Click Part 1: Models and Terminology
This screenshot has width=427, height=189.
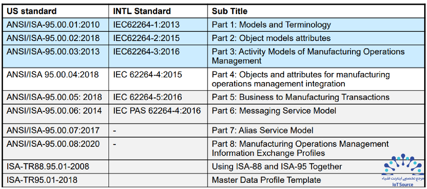(x=271, y=25)
